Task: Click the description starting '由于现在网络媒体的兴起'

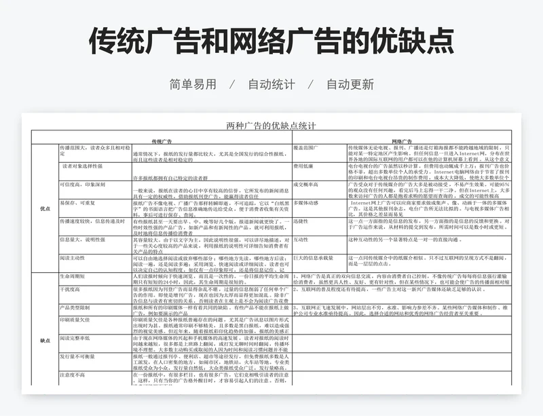Action: [x=210, y=343]
